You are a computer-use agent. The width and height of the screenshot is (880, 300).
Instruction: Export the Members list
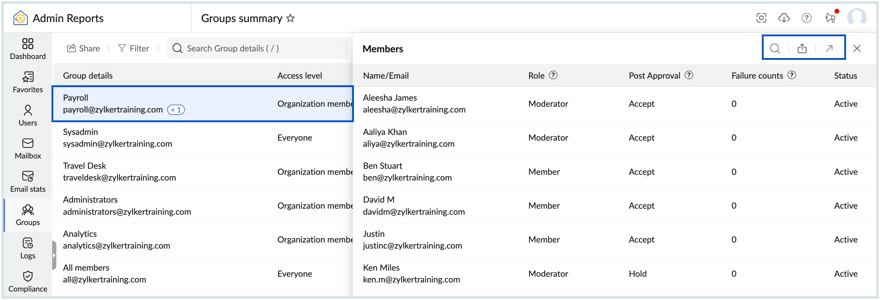click(802, 48)
